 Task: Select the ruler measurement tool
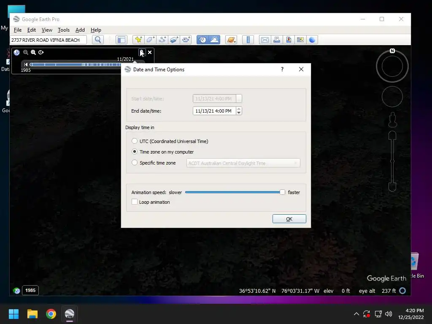point(248,40)
